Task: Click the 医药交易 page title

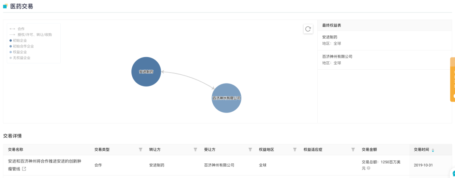Action: (x=21, y=6)
